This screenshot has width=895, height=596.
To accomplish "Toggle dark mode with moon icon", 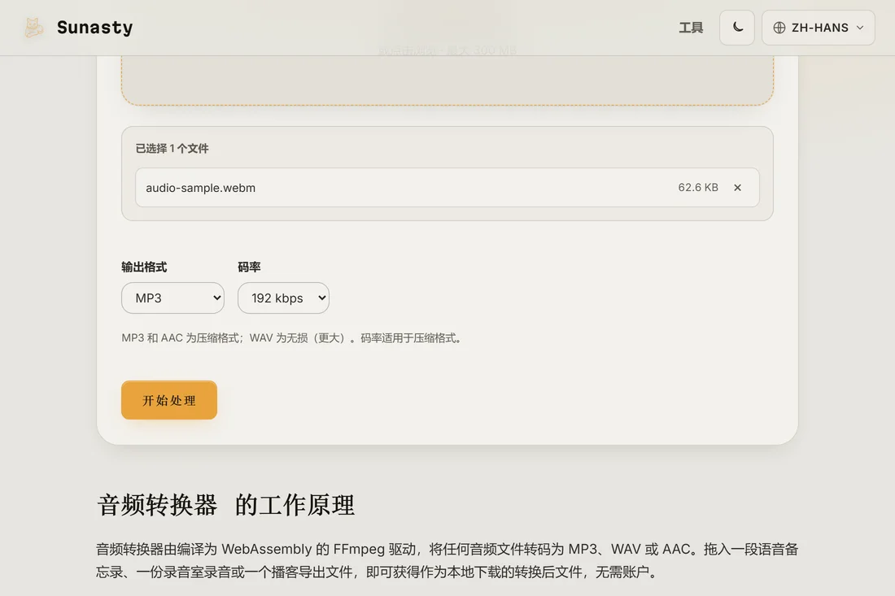I will tap(737, 28).
